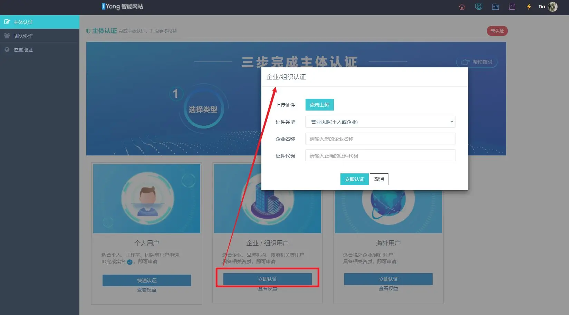Click the 帮助指引 pointing hand icon
569x315 pixels.
pos(465,62)
